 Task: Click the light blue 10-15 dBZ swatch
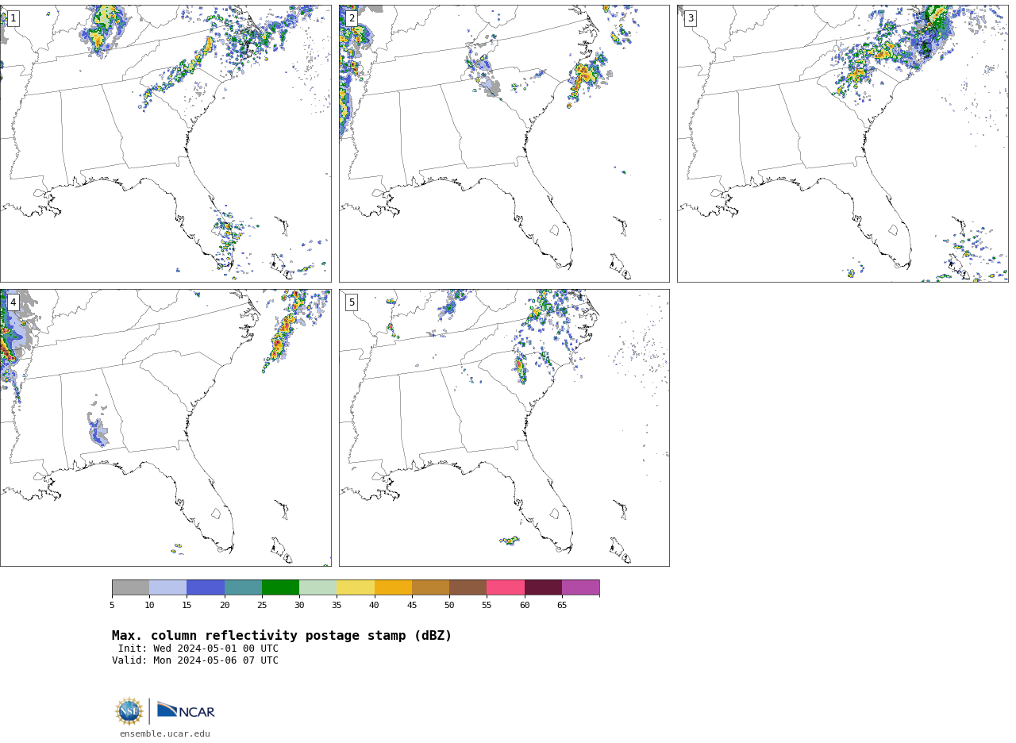[168, 587]
